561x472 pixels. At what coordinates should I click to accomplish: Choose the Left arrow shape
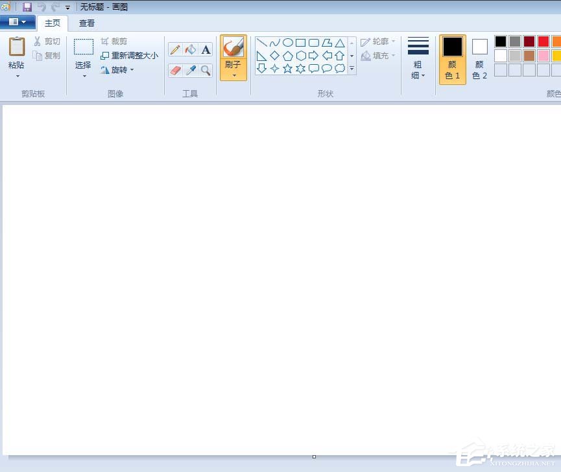[x=327, y=55]
